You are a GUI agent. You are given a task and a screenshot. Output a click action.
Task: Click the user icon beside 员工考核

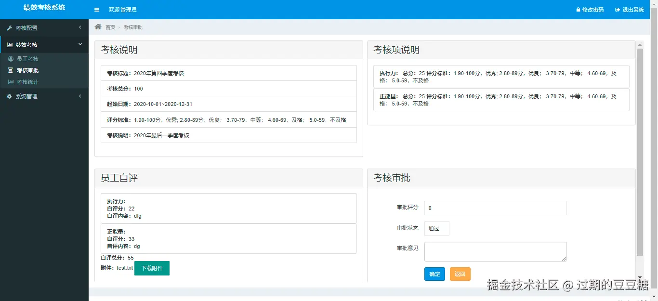pyautogui.click(x=11, y=59)
